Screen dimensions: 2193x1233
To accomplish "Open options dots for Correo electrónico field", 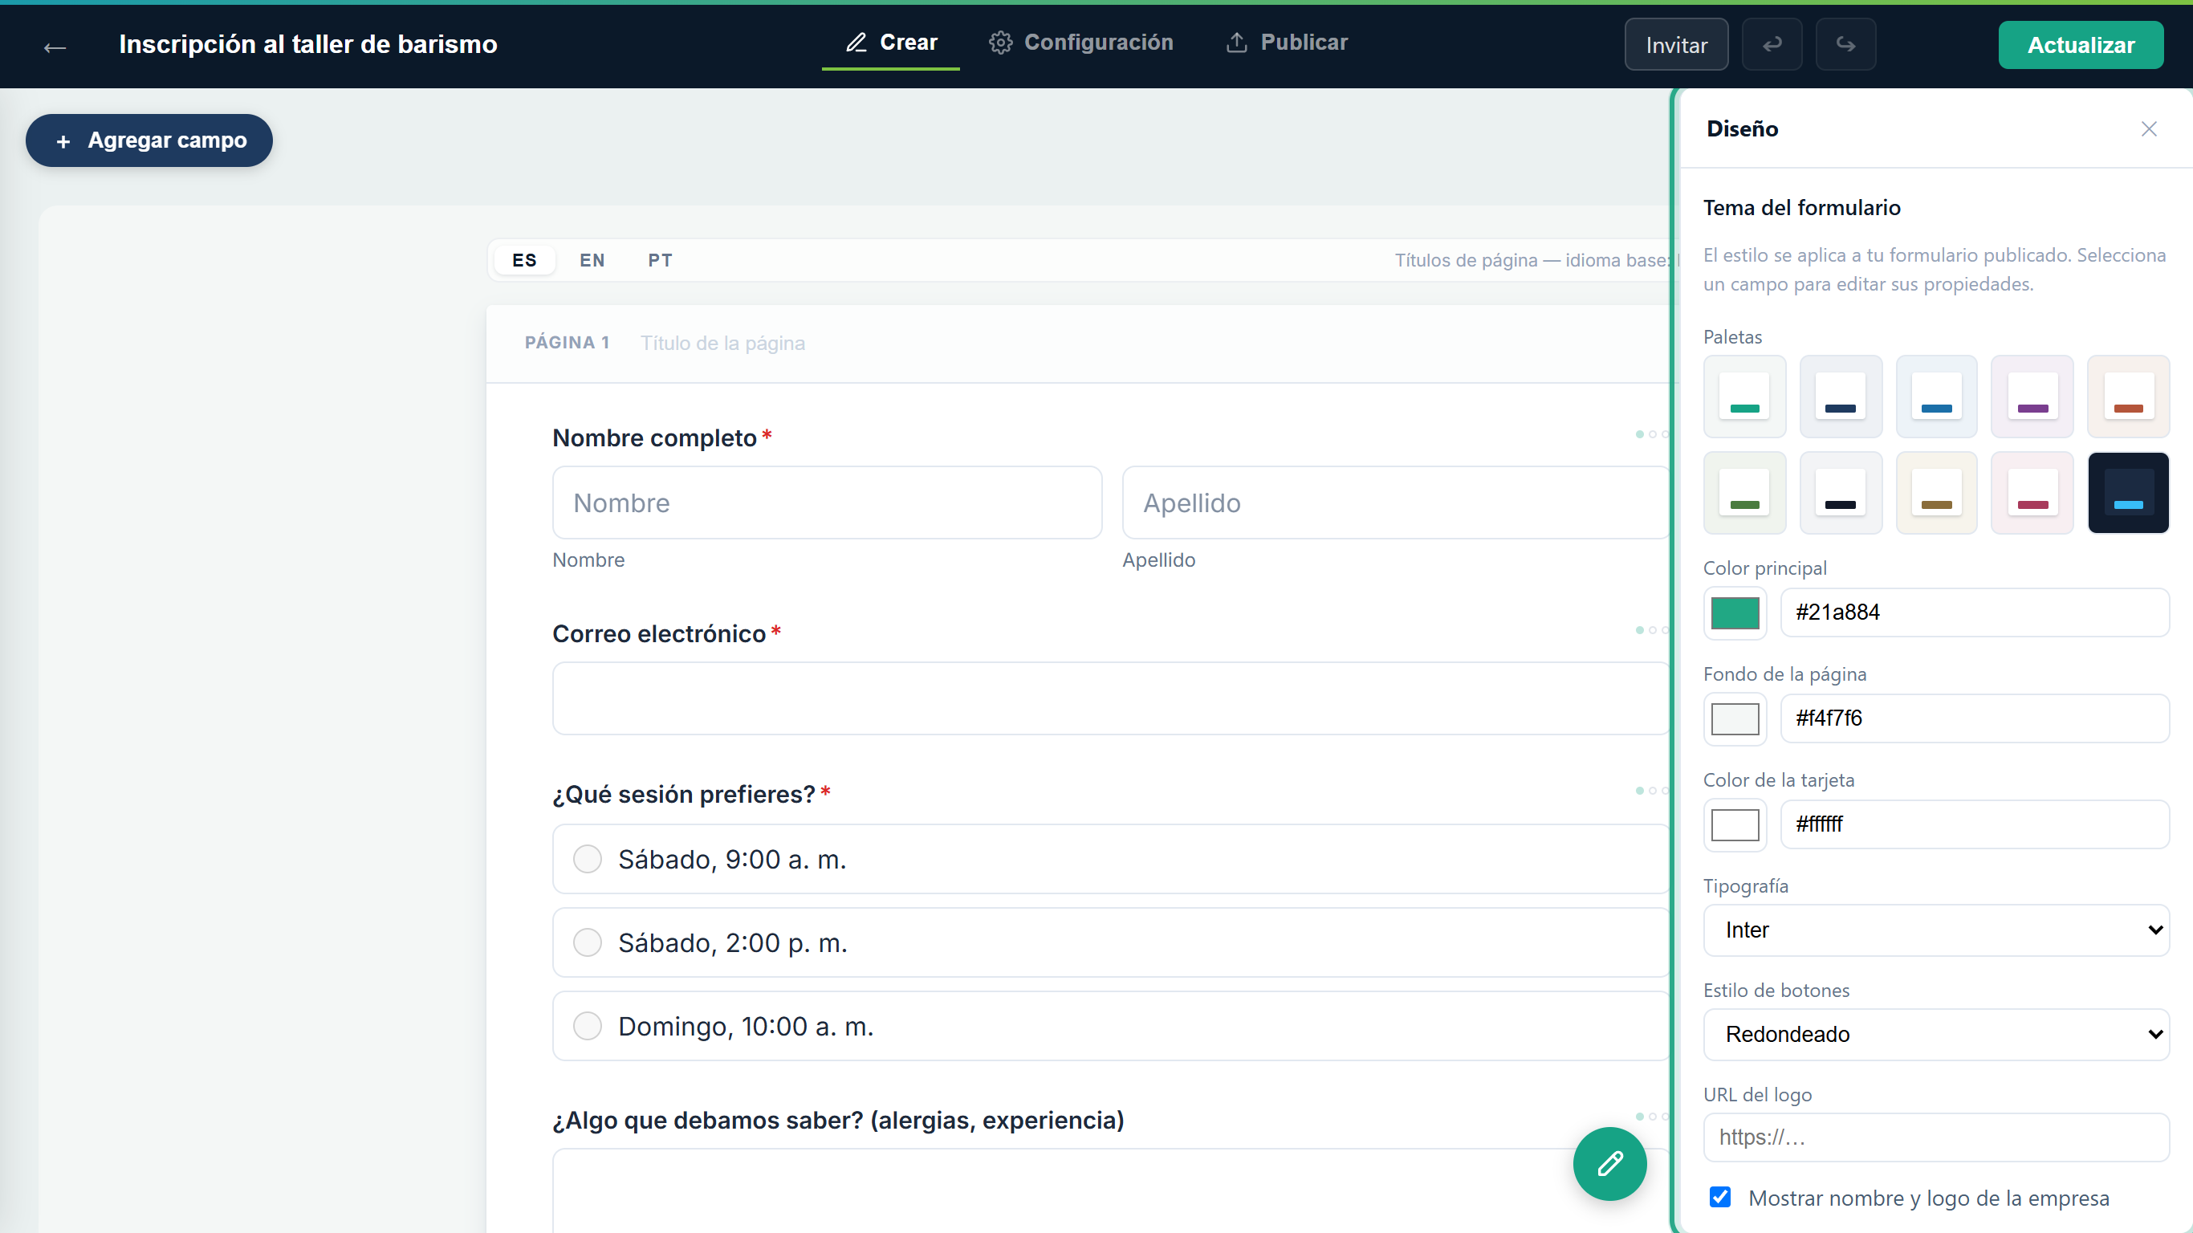I will [x=1651, y=630].
